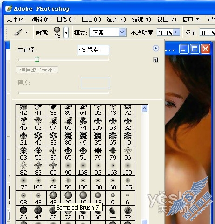Select the fleur-de-lis brush 21
Image resolution: width=215 pixels, height=224 pixels.
tap(23, 139)
